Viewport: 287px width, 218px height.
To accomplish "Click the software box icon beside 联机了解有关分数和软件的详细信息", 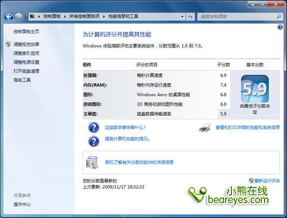I will point(92,162).
